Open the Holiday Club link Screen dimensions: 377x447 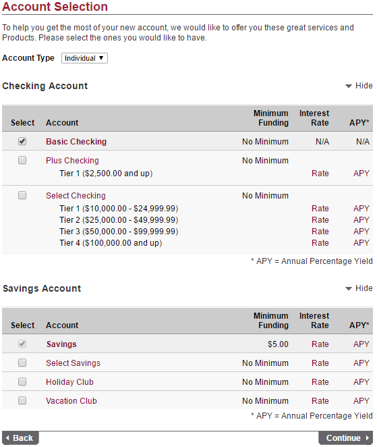click(69, 382)
